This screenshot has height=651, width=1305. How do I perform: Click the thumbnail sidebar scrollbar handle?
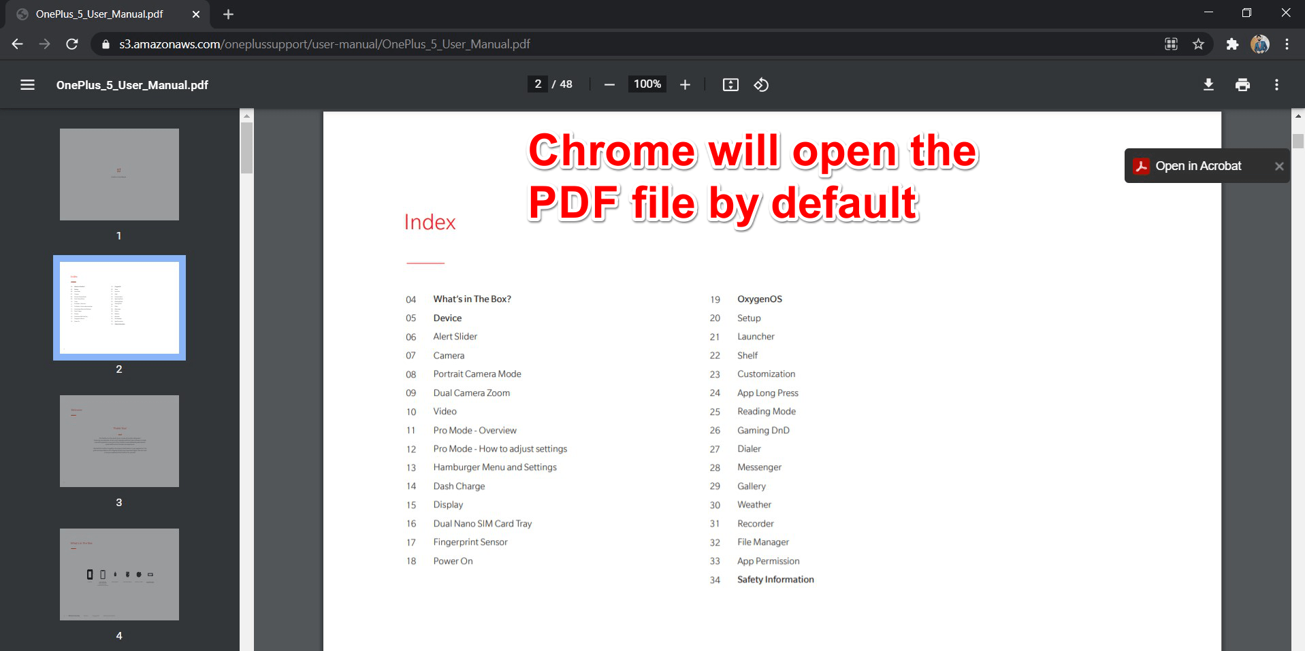(x=246, y=148)
